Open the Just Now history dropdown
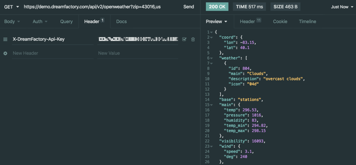The image size is (356, 165). pyautogui.click(x=342, y=7)
